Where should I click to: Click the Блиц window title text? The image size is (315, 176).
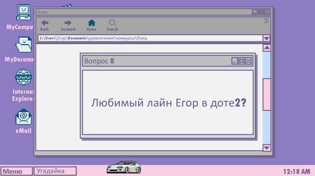[x=42, y=12]
